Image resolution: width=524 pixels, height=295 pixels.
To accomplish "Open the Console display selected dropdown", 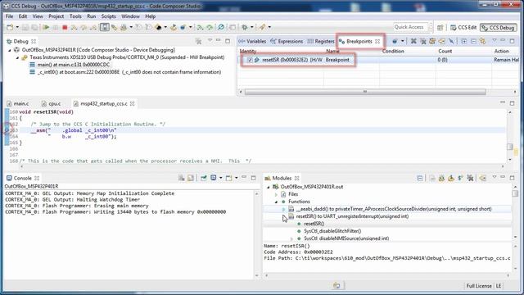I will [220, 178].
